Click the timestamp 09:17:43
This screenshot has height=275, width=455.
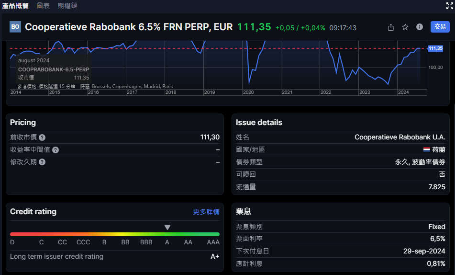point(343,28)
